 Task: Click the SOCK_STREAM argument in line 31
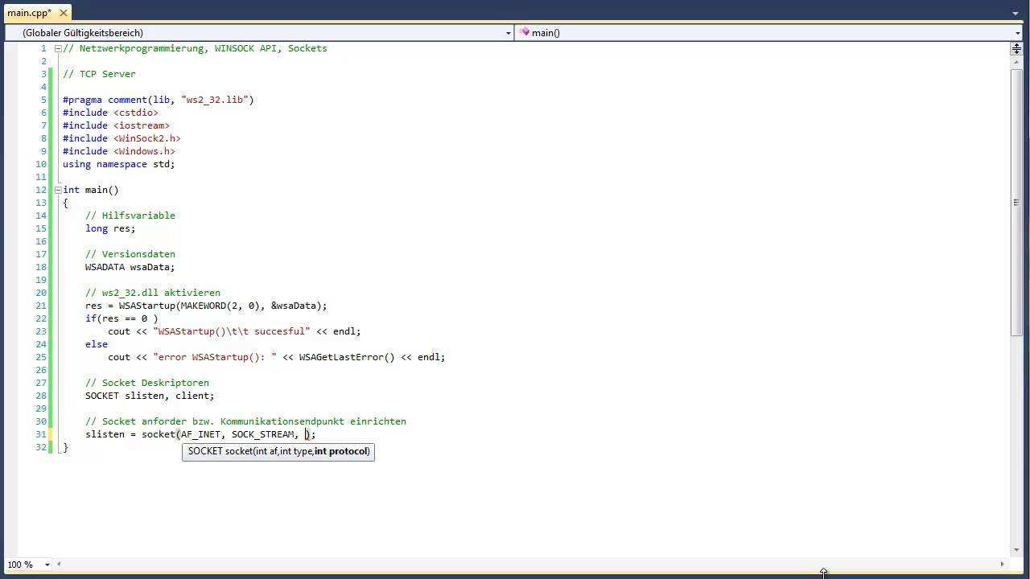pyautogui.click(x=262, y=434)
